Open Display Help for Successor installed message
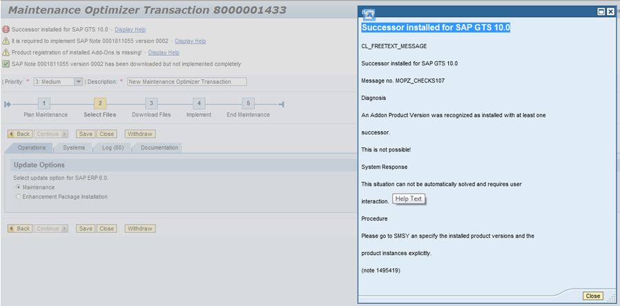 point(130,30)
